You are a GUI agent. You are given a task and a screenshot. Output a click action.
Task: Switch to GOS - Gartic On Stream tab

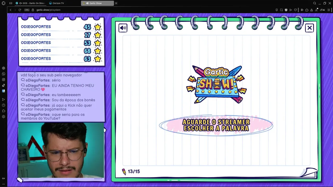tap(30, 3)
